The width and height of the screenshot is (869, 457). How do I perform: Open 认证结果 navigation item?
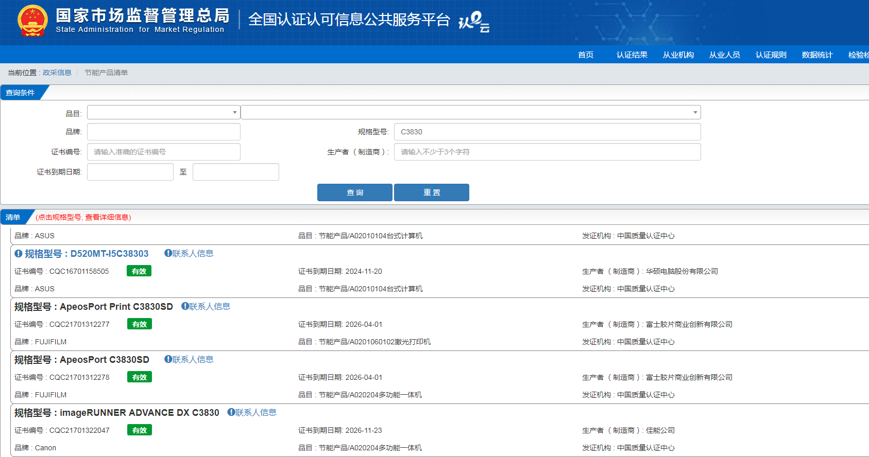[632, 55]
